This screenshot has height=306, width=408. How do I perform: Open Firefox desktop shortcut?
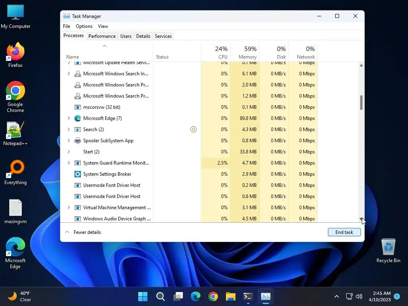(x=16, y=55)
